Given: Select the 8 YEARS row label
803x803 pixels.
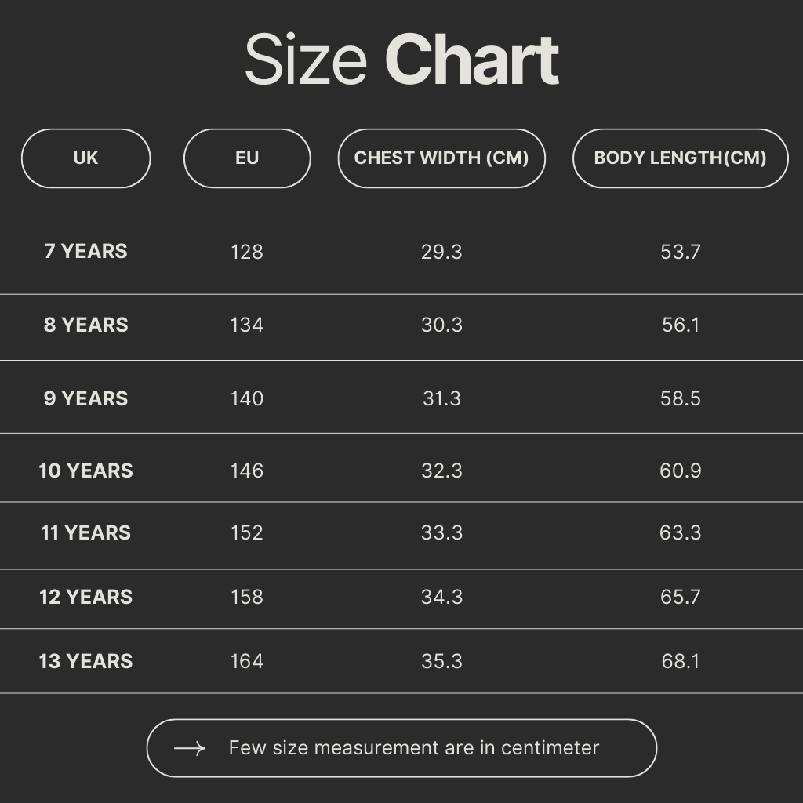Looking at the screenshot, I should [85, 325].
